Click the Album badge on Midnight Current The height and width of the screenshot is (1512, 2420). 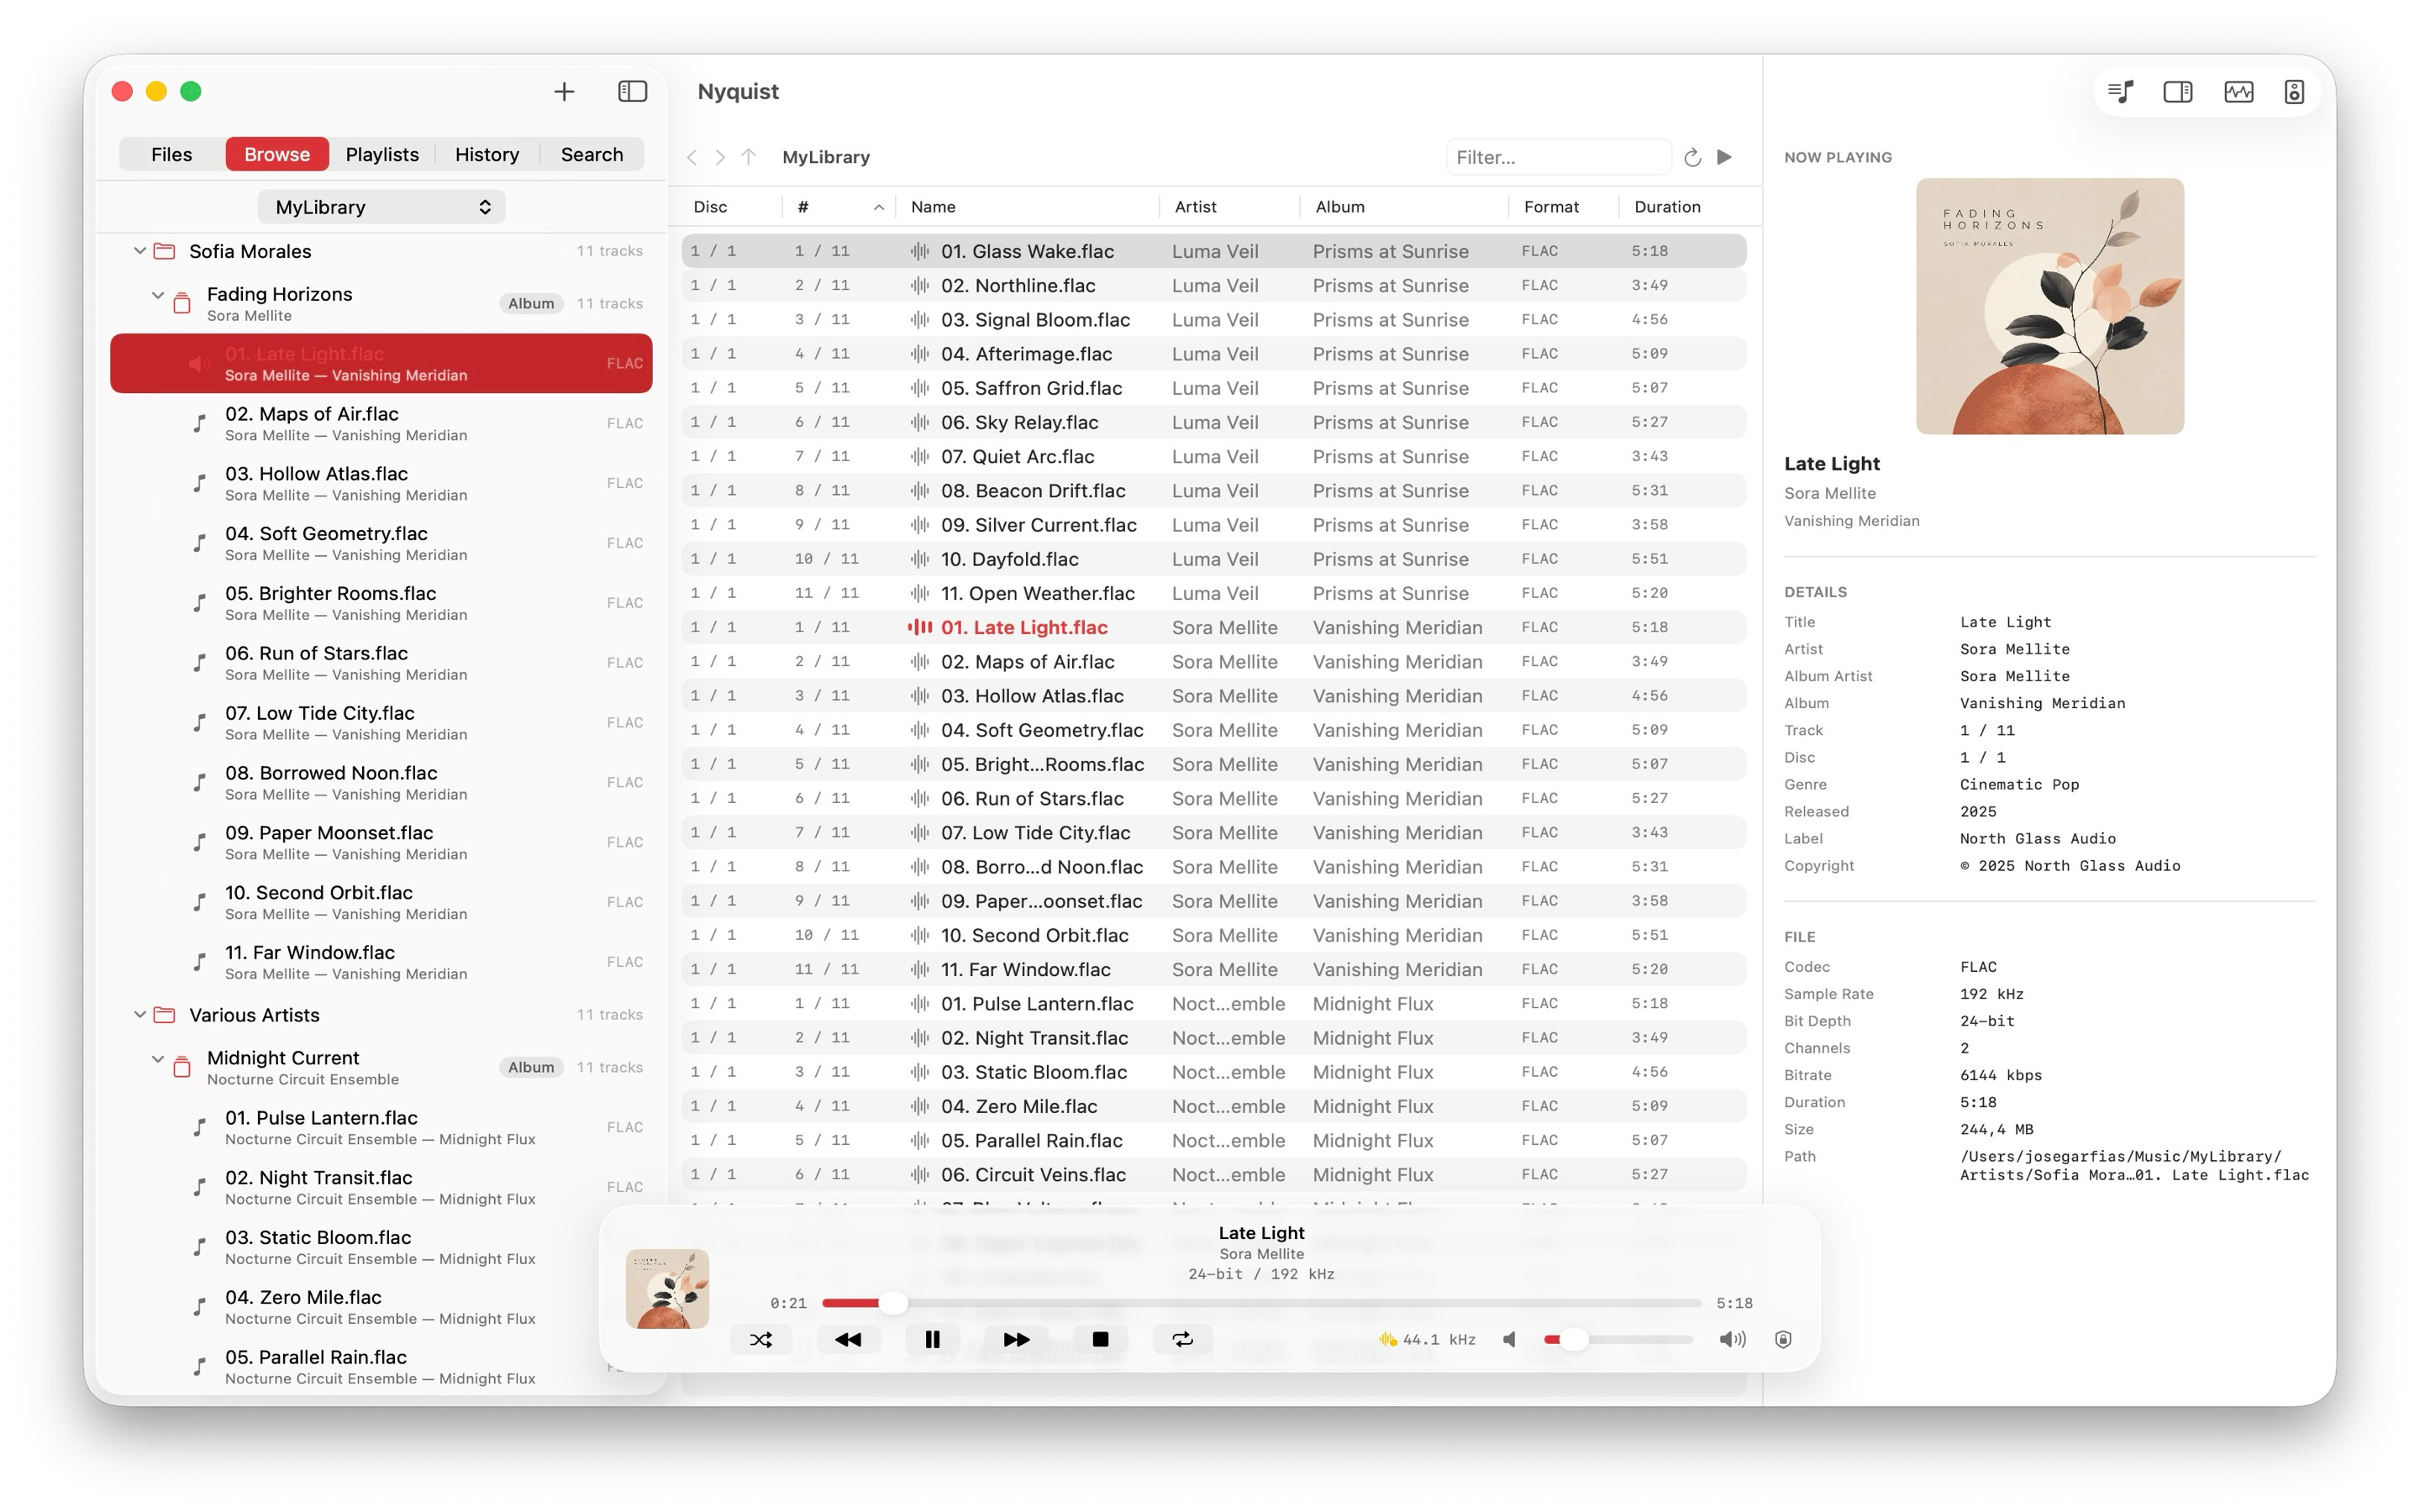(x=531, y=1068)
